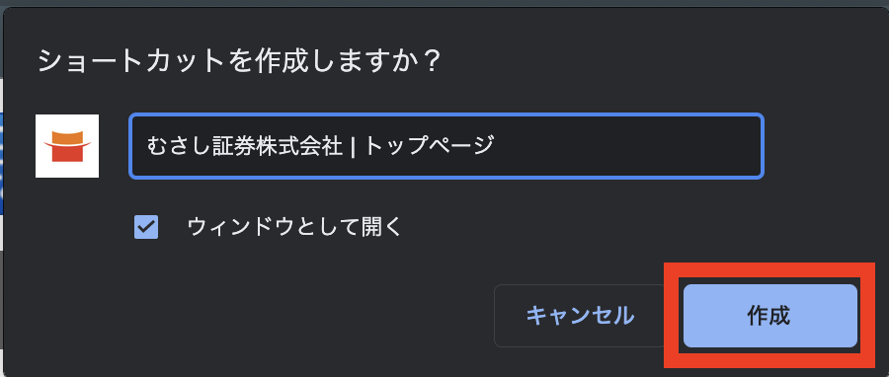Confirm shortcut creation with the blue 作成 button
The height and width of the screenshot is (377, 889).
(769, 316)
